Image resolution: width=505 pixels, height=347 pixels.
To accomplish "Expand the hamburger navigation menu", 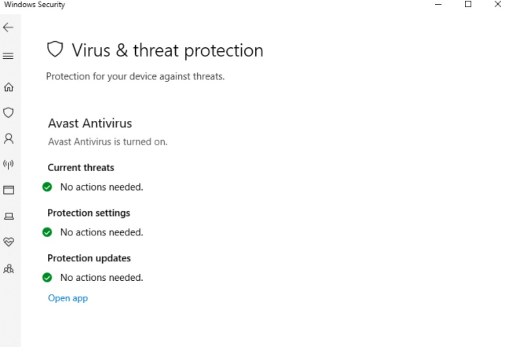I will pyautogui.click(x=9, y=56).
